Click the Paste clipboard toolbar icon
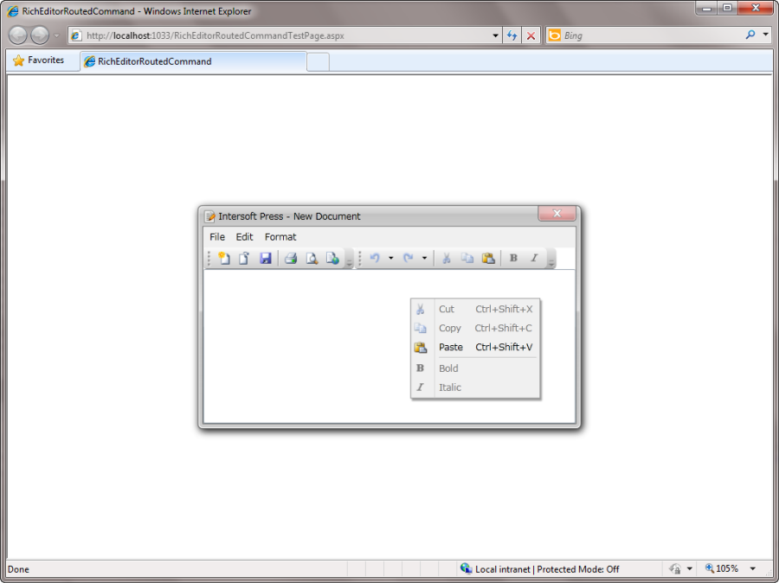 (488, 258)
